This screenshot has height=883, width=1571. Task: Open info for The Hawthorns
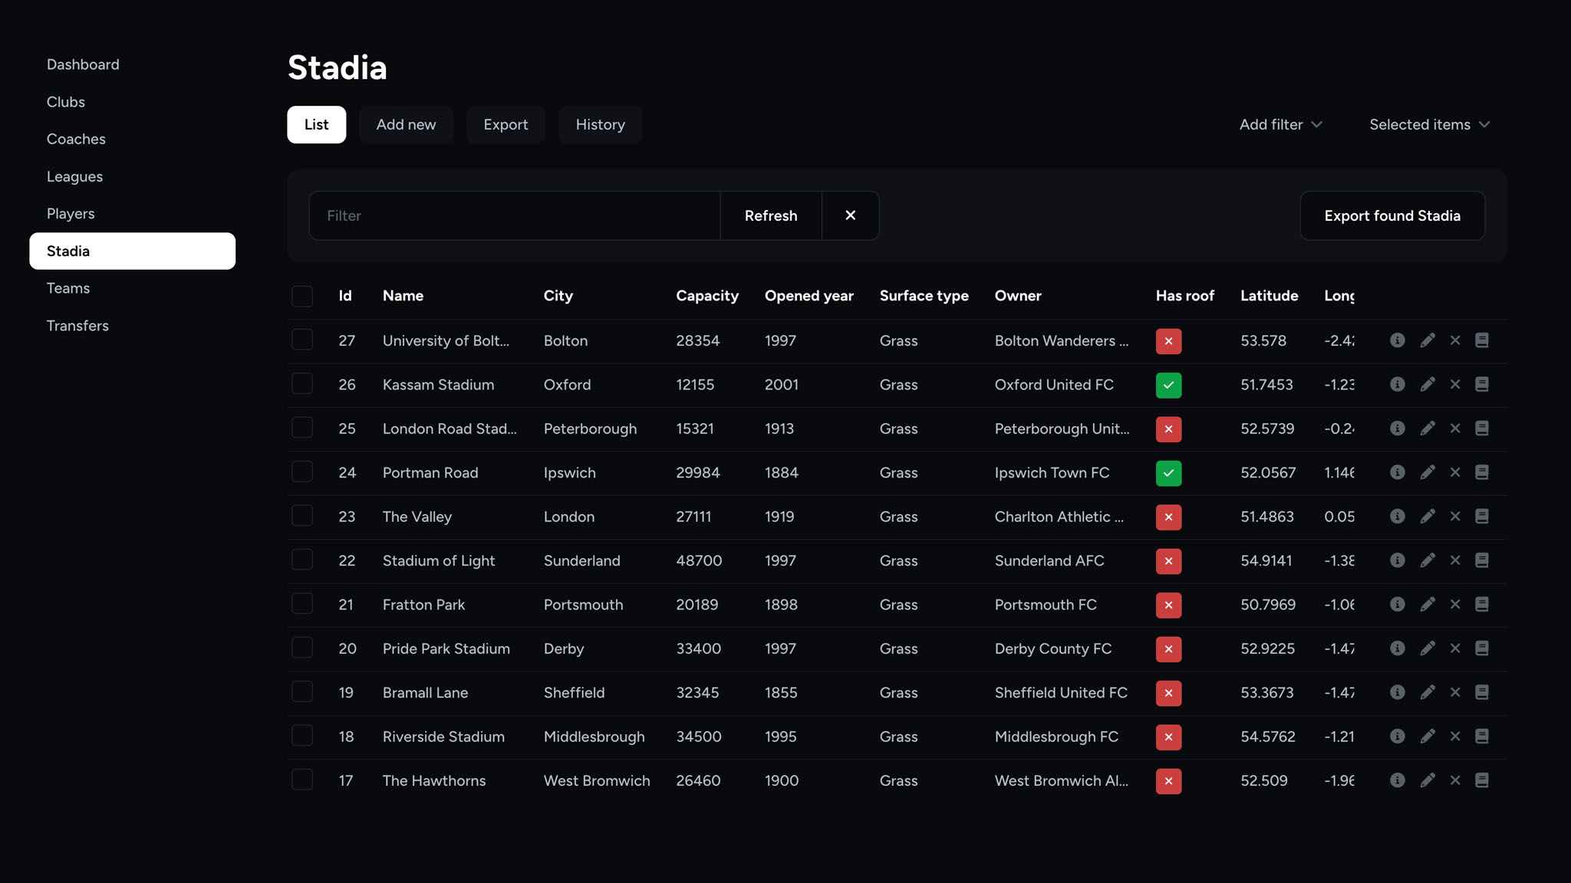pos(1397,780)
